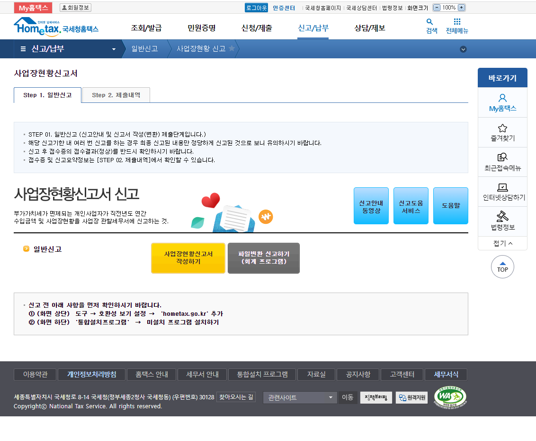Open the 자료실 footer link
536x441 pixels.
pyautogui.click(x=316, y=375)
